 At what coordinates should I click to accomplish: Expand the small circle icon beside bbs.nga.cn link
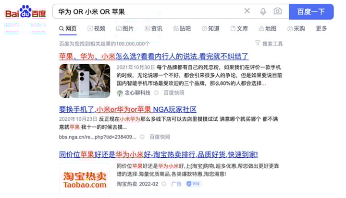[142, 137]
